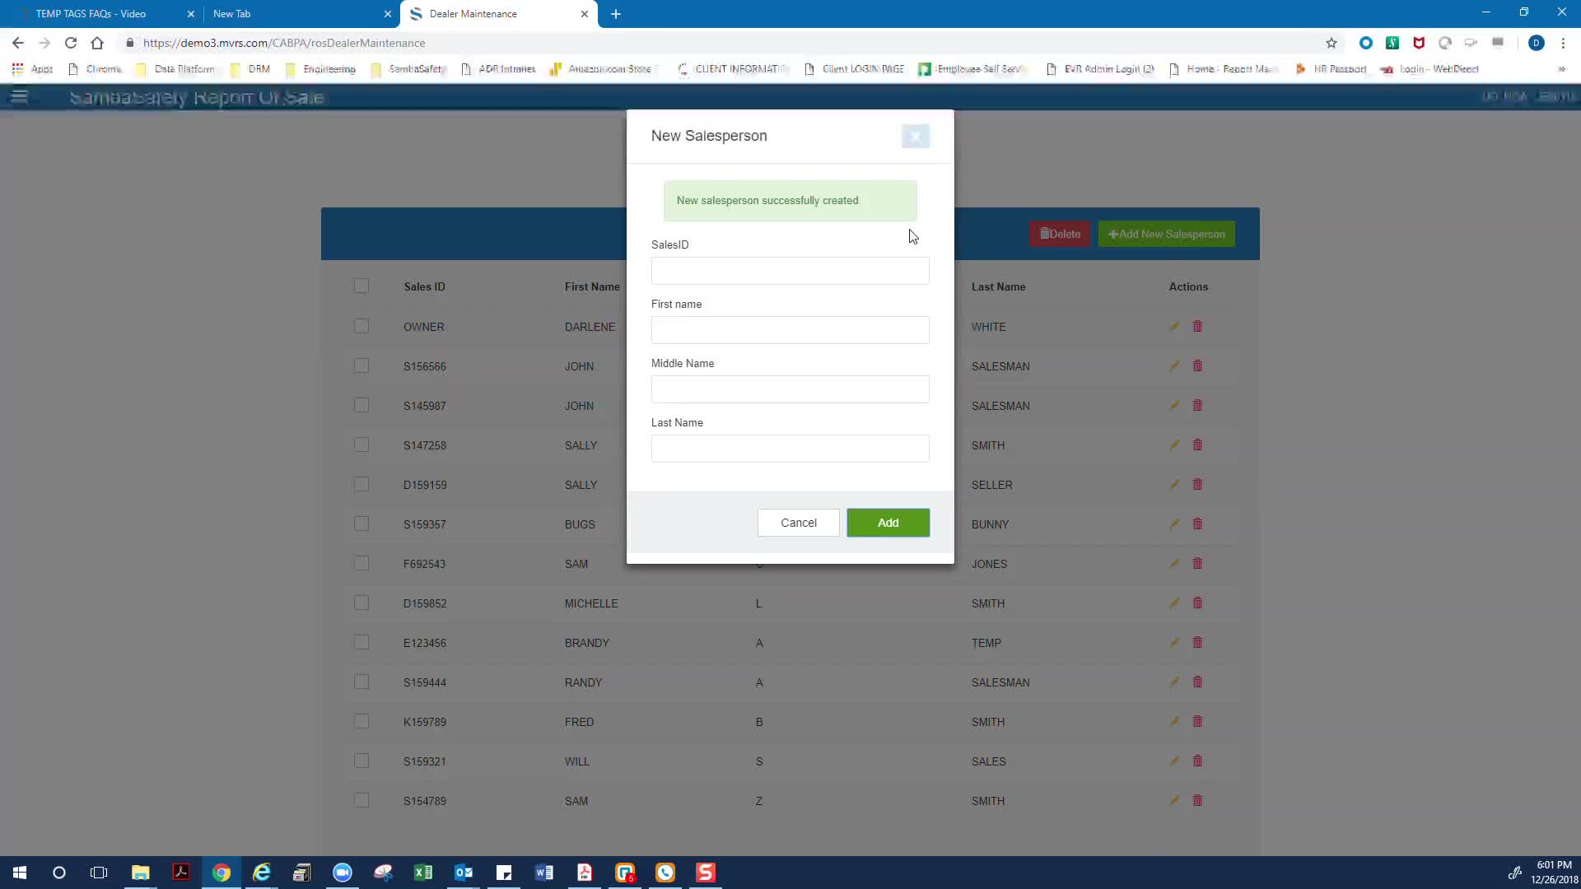The image size is (1581, 889).
Task: Close the New Salesperson dialog with X
Action: click(x=915, y=136)
